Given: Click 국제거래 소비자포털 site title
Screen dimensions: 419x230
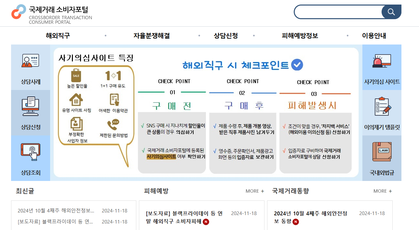Looking at the screenshot, I should [59, 9].
